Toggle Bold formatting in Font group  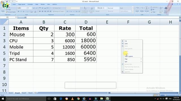pyautogui.click(x=18, y=12)
